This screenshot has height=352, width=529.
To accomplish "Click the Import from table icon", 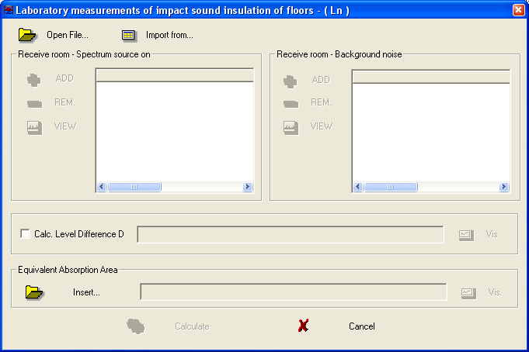I will (x=128, y=35).
